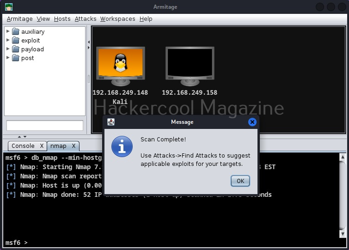The width and height of the screenshot is (349, 250).
Task: Expand the auxiliary module folder
Action: point(8,31)
